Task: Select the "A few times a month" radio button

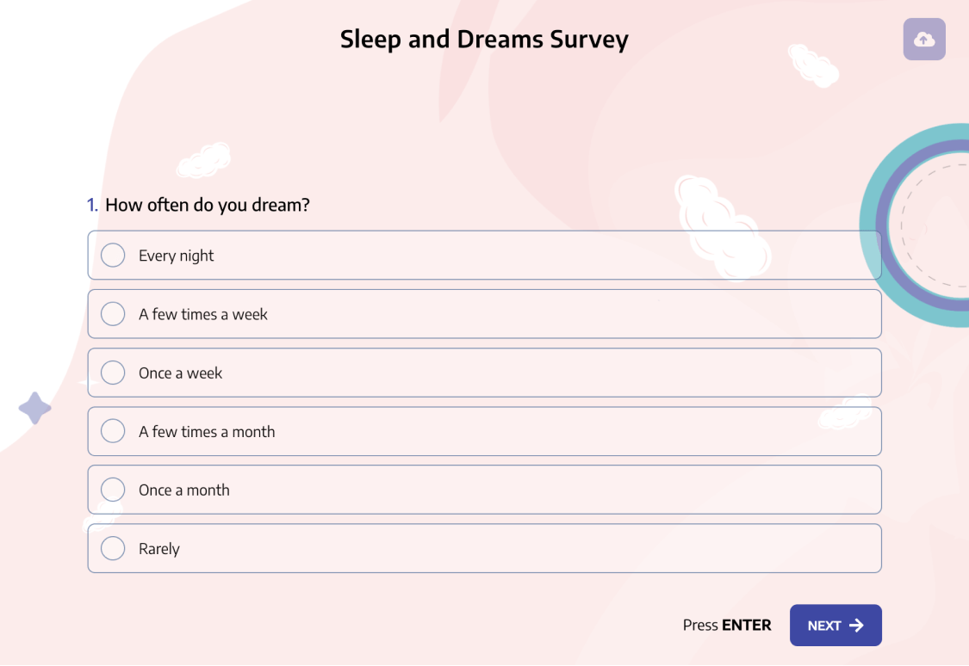Action: pos(113,430)
